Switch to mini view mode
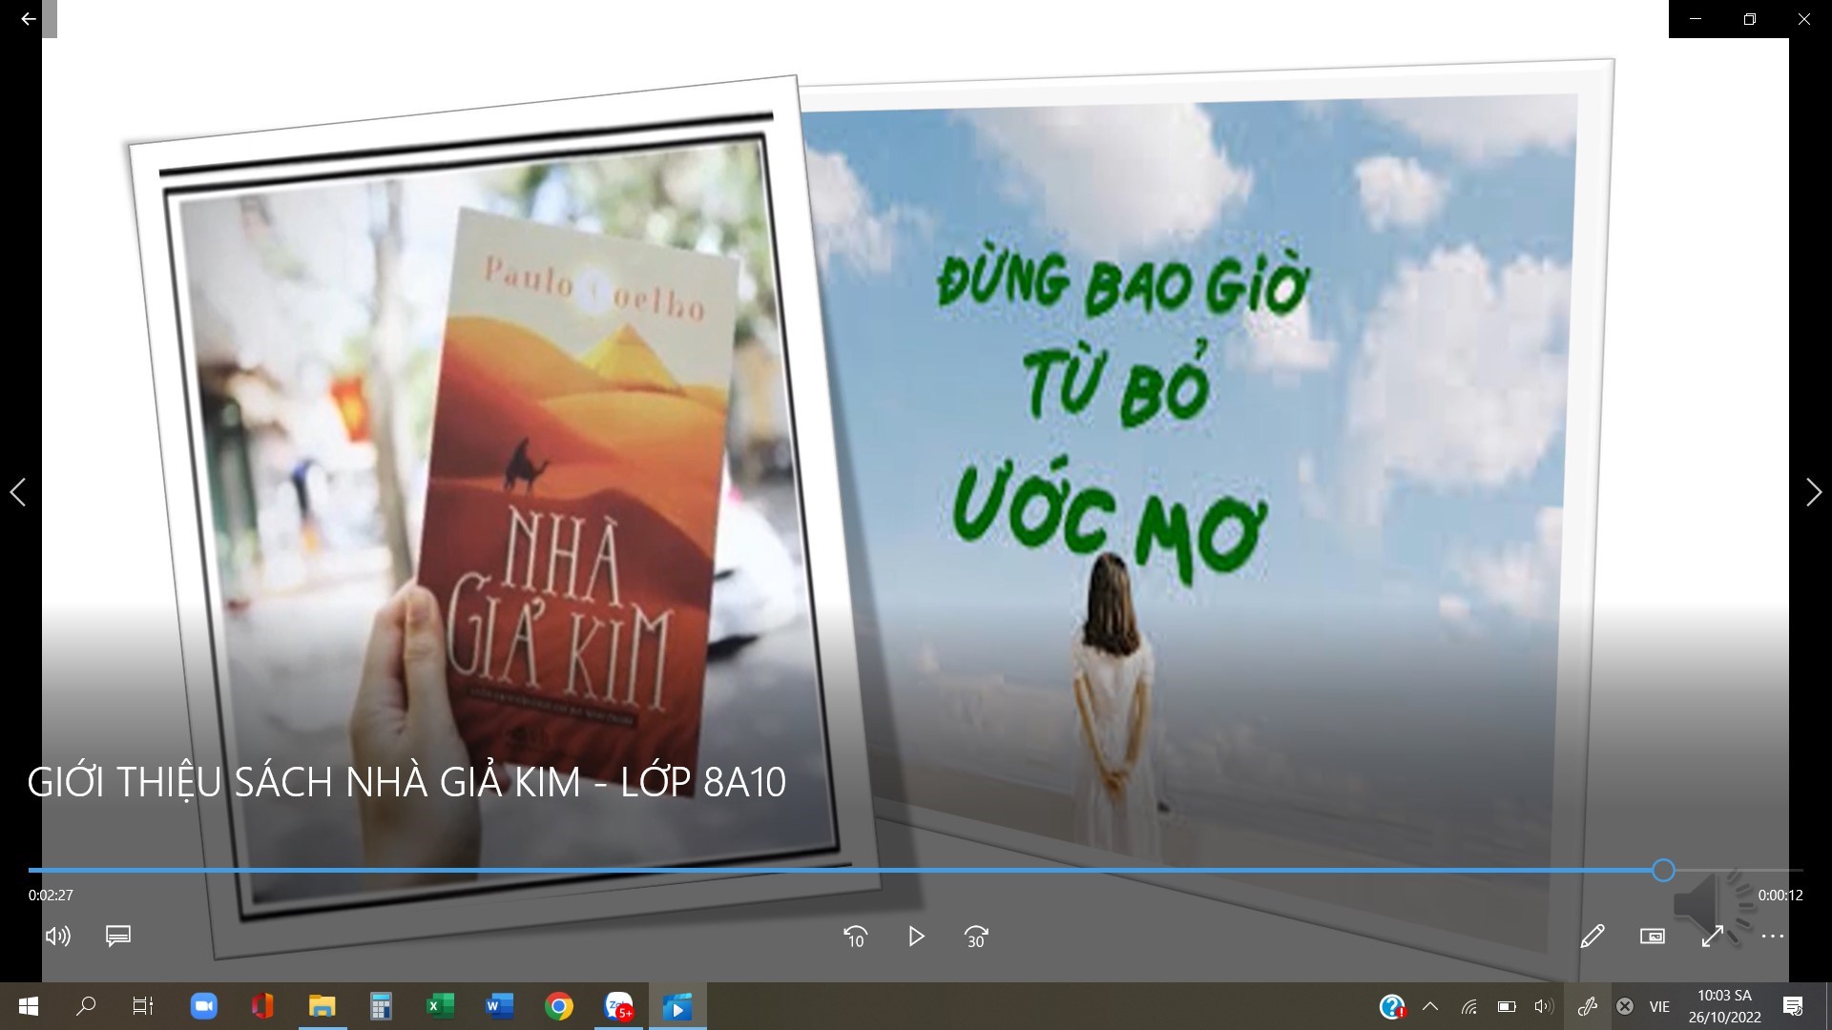Viewport: 1832px width, 1030px height. (x=1653, y=937)
